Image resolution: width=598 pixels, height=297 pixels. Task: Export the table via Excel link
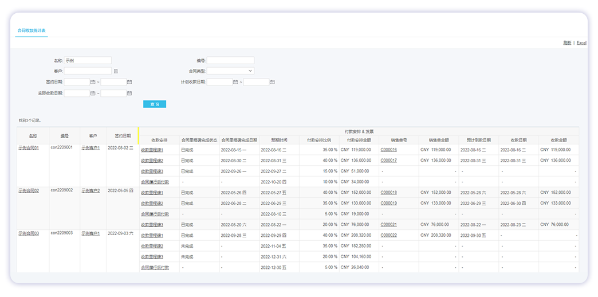[581, 43]
